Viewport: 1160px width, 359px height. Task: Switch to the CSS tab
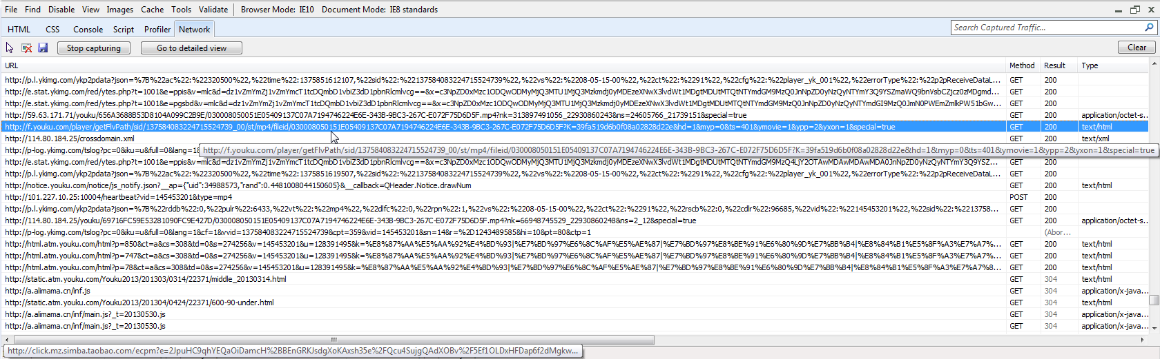[52, 30]
